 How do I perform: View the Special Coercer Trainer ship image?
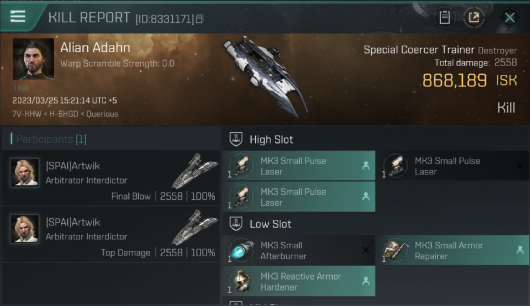pyautogui.click(x=265, y=75)
